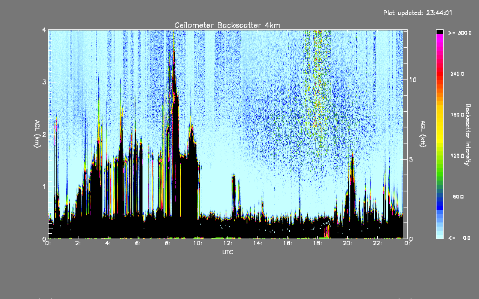Click the '10:' tick on the time axis
The image size is (479, 299).
point(198,243)
